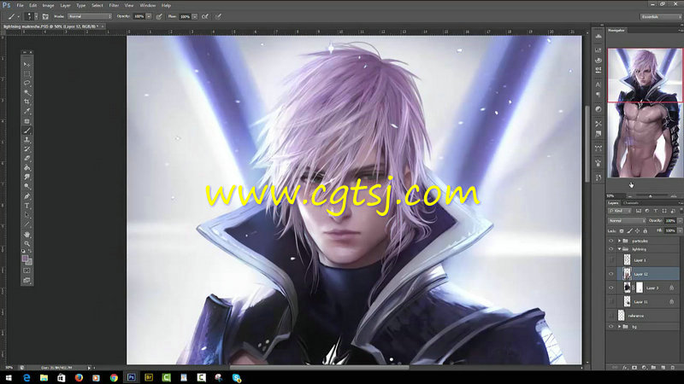Select the Magic Wand tool

(27, 92)
